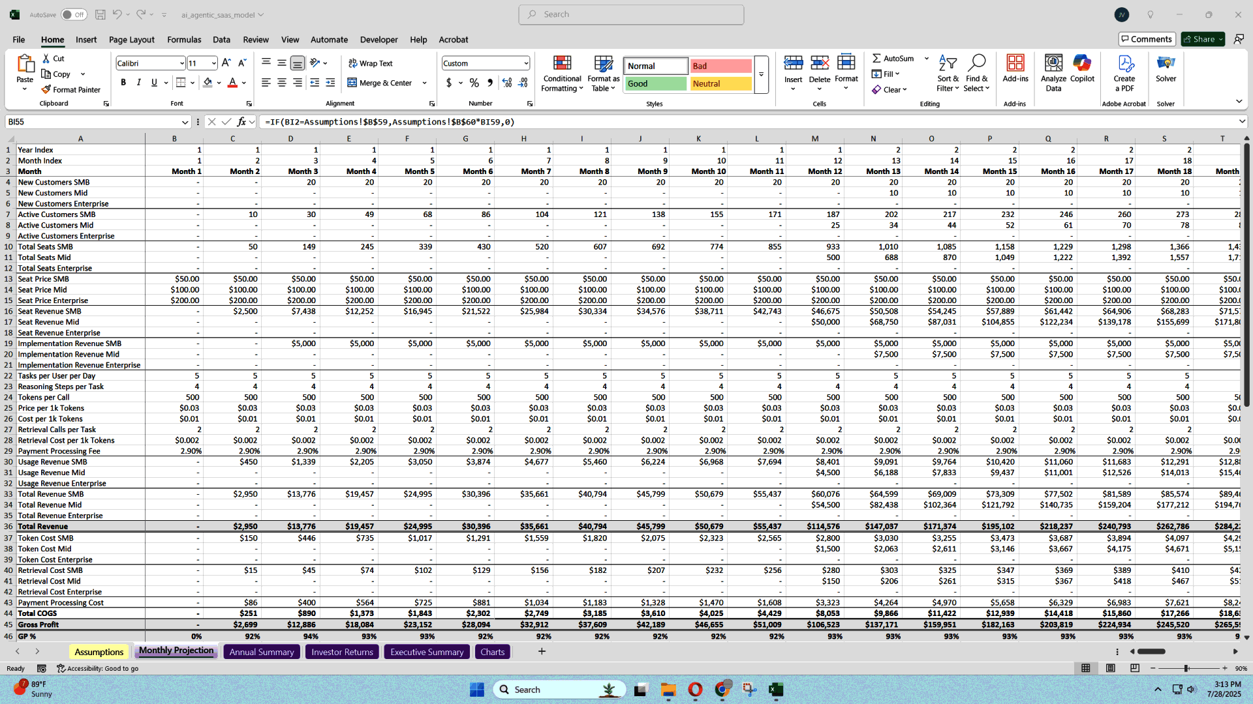The height and width of the screenshot is (704, 1253).
Task: Toggle Align Right
Action: point(298,83)
